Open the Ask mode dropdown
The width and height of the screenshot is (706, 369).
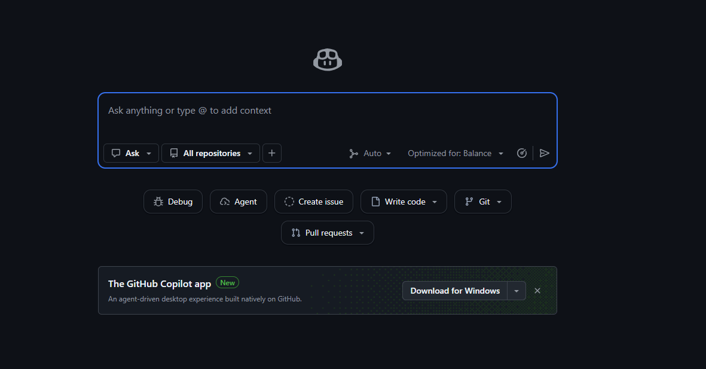tap(131, 153)
